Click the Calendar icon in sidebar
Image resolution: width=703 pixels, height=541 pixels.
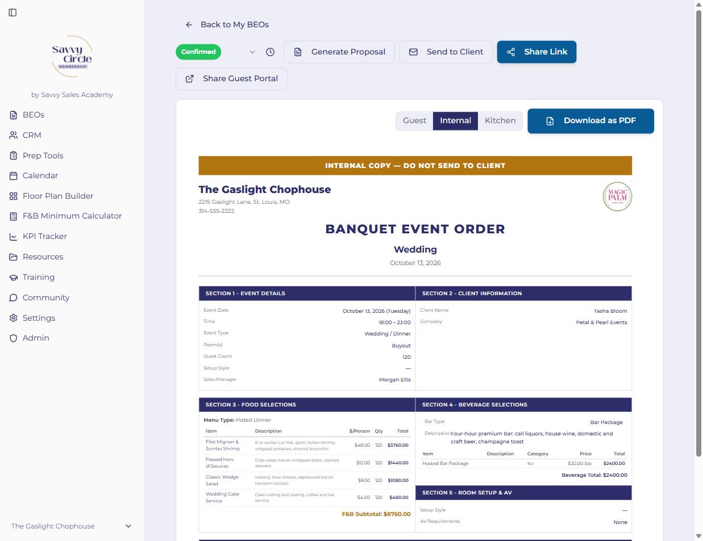[x=14, y=176]
